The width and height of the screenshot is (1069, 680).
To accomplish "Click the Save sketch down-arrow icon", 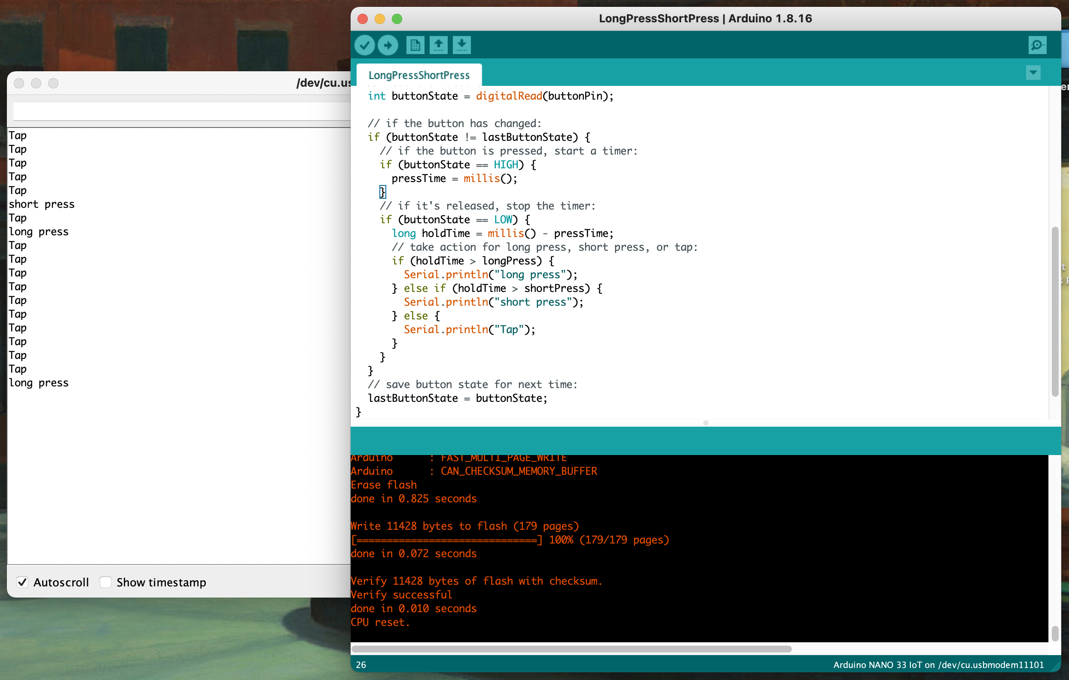I will coord(462,45).
